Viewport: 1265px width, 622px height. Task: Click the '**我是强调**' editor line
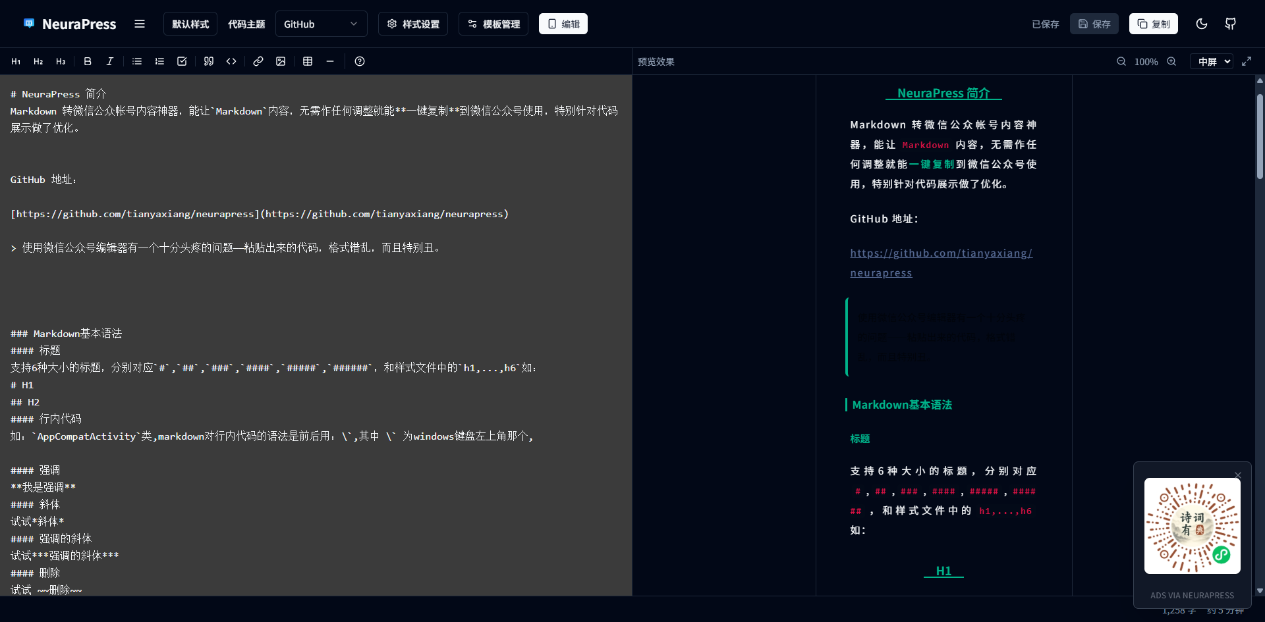pyautogui.click(x=43, y=487)
